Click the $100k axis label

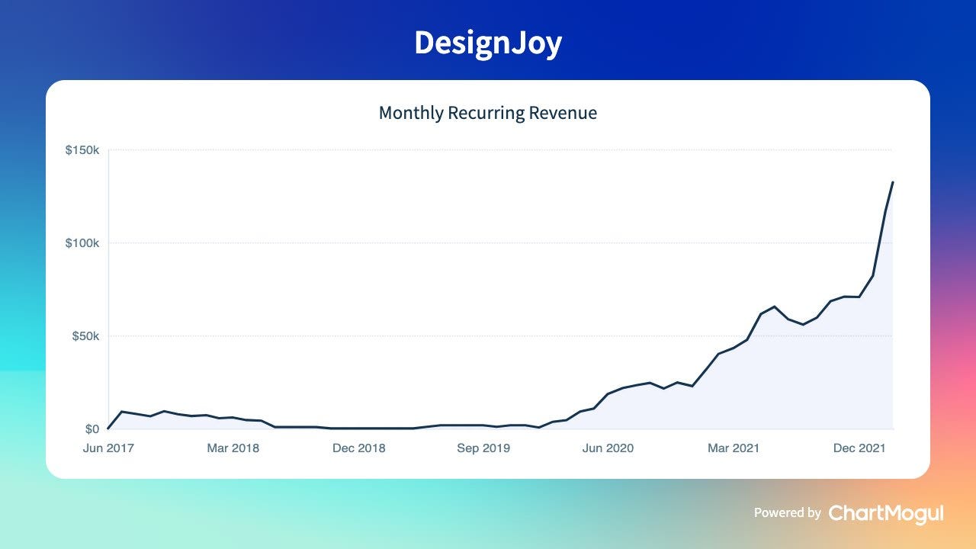[82, 243]
